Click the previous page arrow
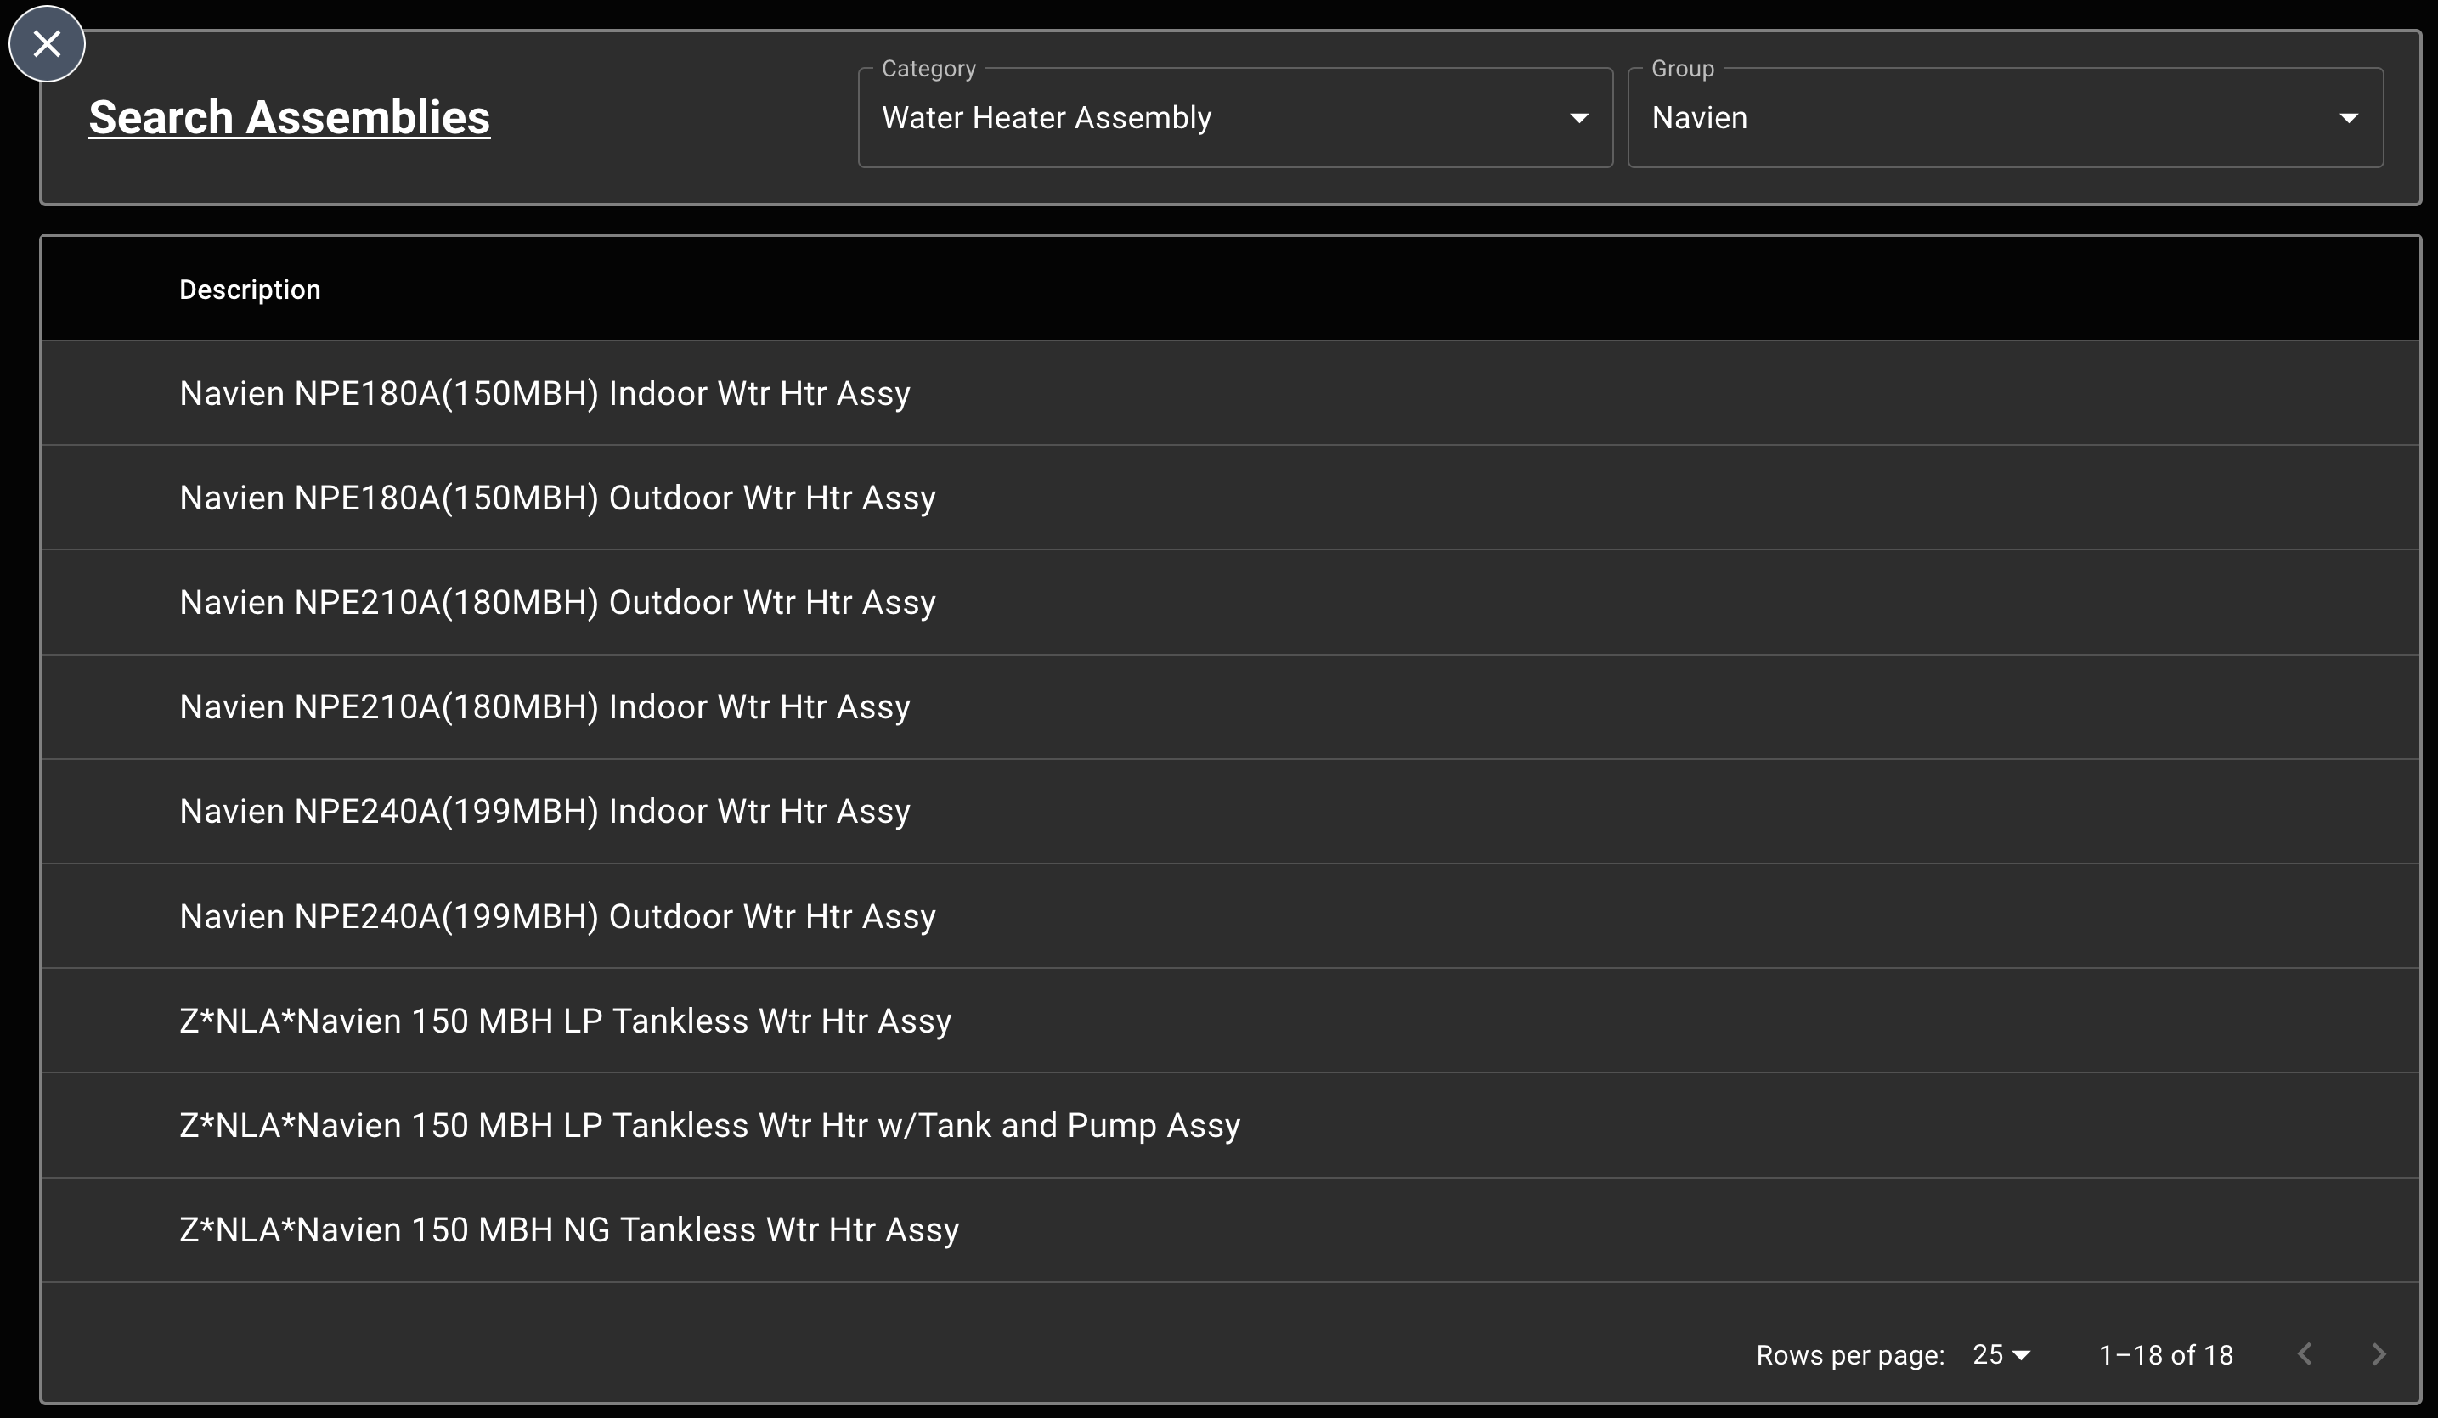Screen dimensions: 2438x1418 [2305, 1354]
